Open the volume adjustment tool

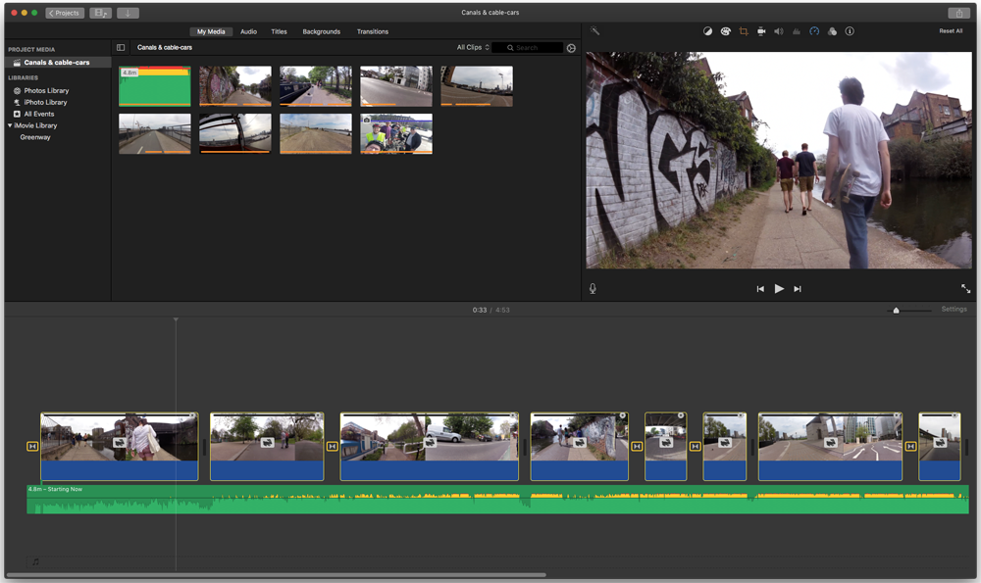tap(779, 31)
